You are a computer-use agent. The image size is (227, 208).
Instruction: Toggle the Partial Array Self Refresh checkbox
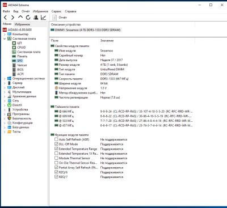[56, 167]
